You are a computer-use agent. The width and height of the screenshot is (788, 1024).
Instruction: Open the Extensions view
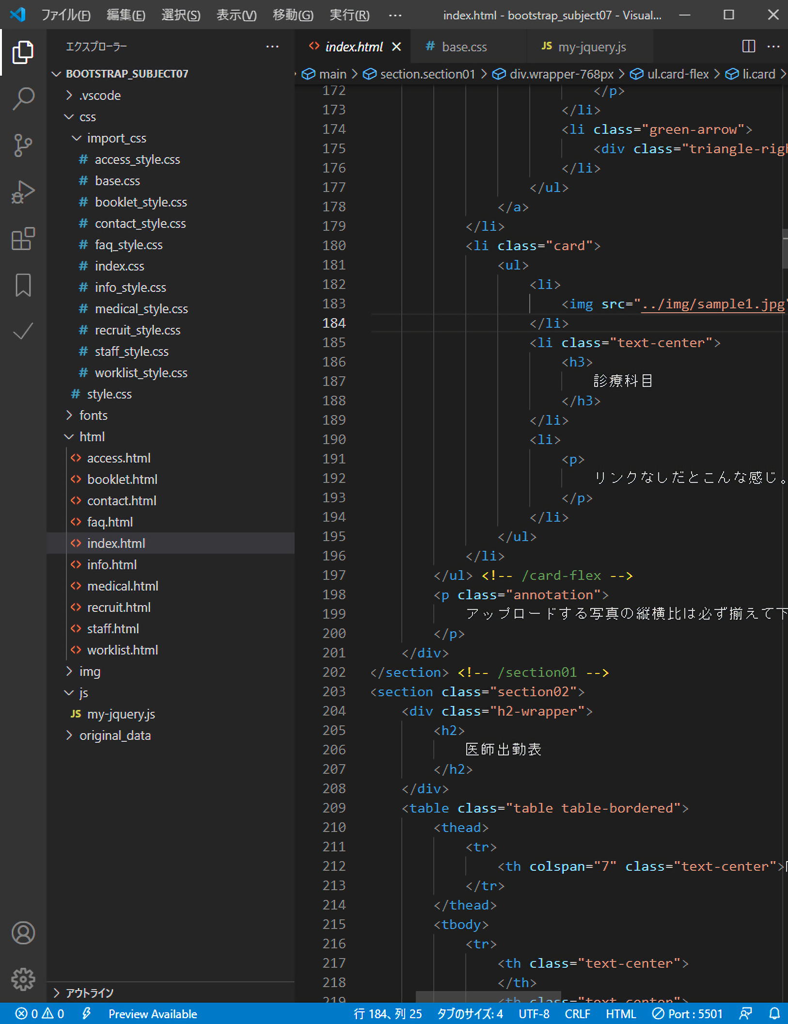click(x=23, y=239)
